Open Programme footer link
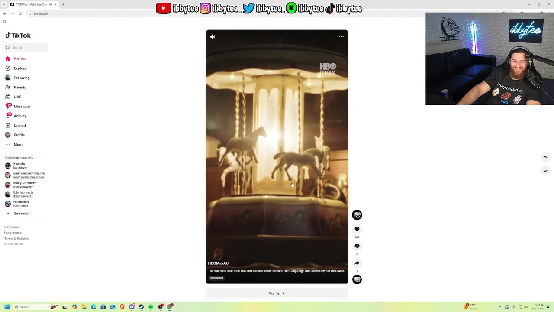The image size is (554, 312). pyautogui.click(x=13, y=233)
